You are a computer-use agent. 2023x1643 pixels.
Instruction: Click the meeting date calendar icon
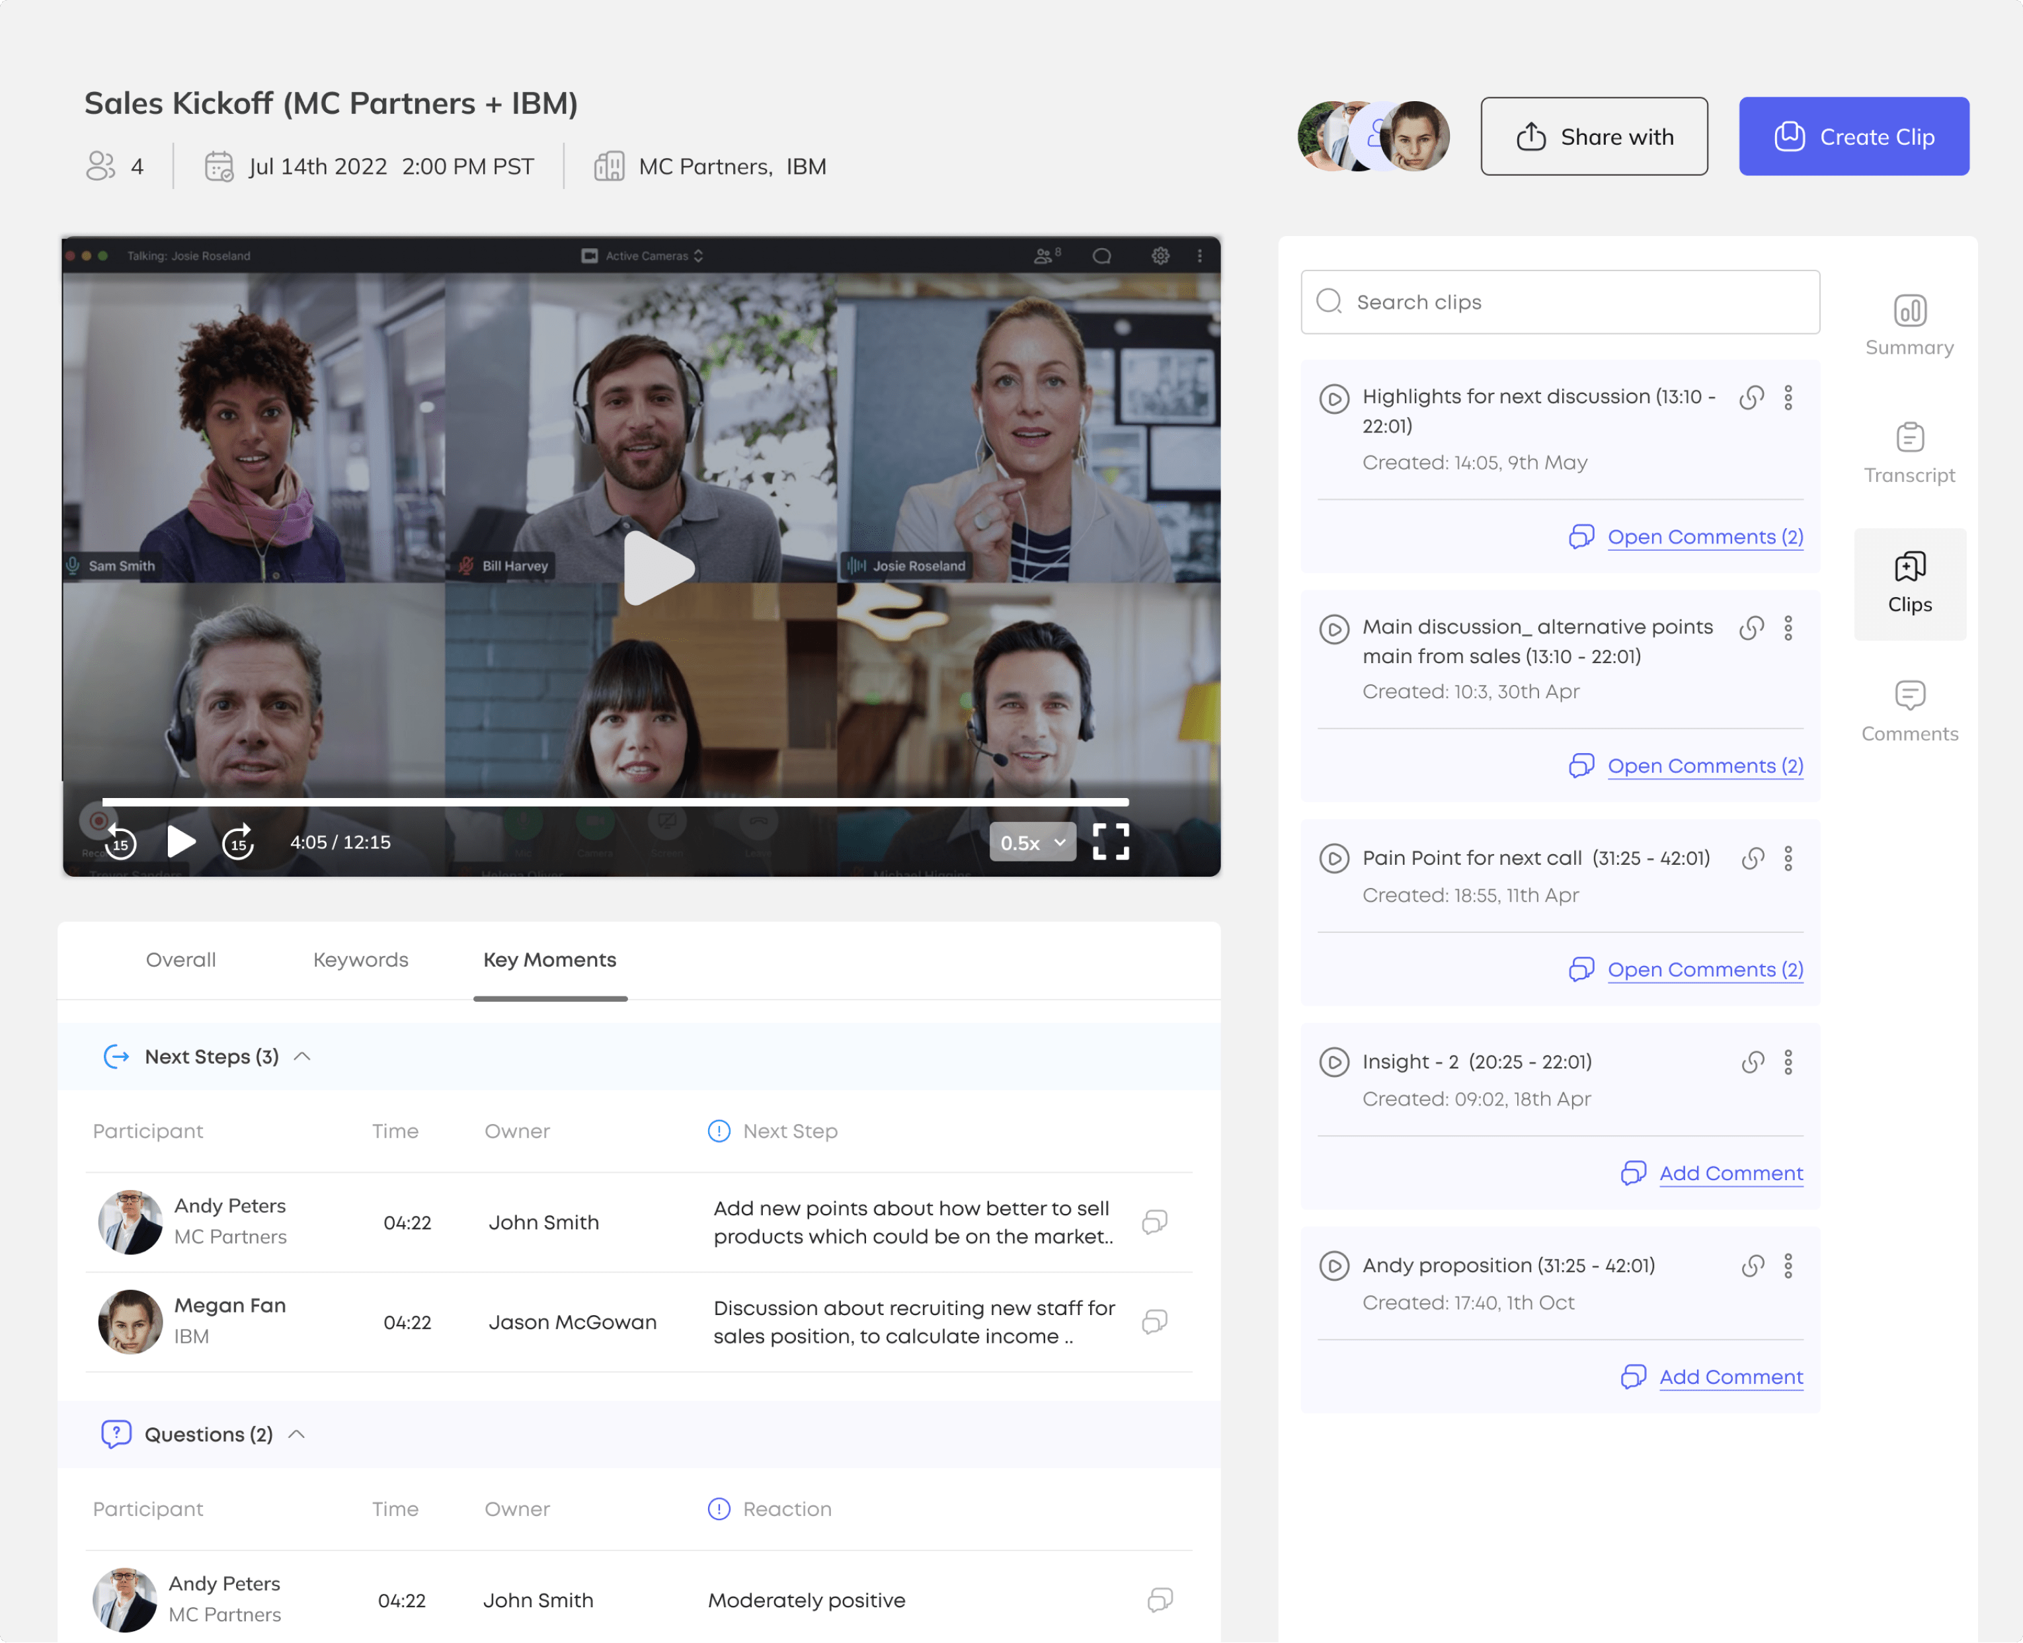pyautogui.click(x=219, y=167)
